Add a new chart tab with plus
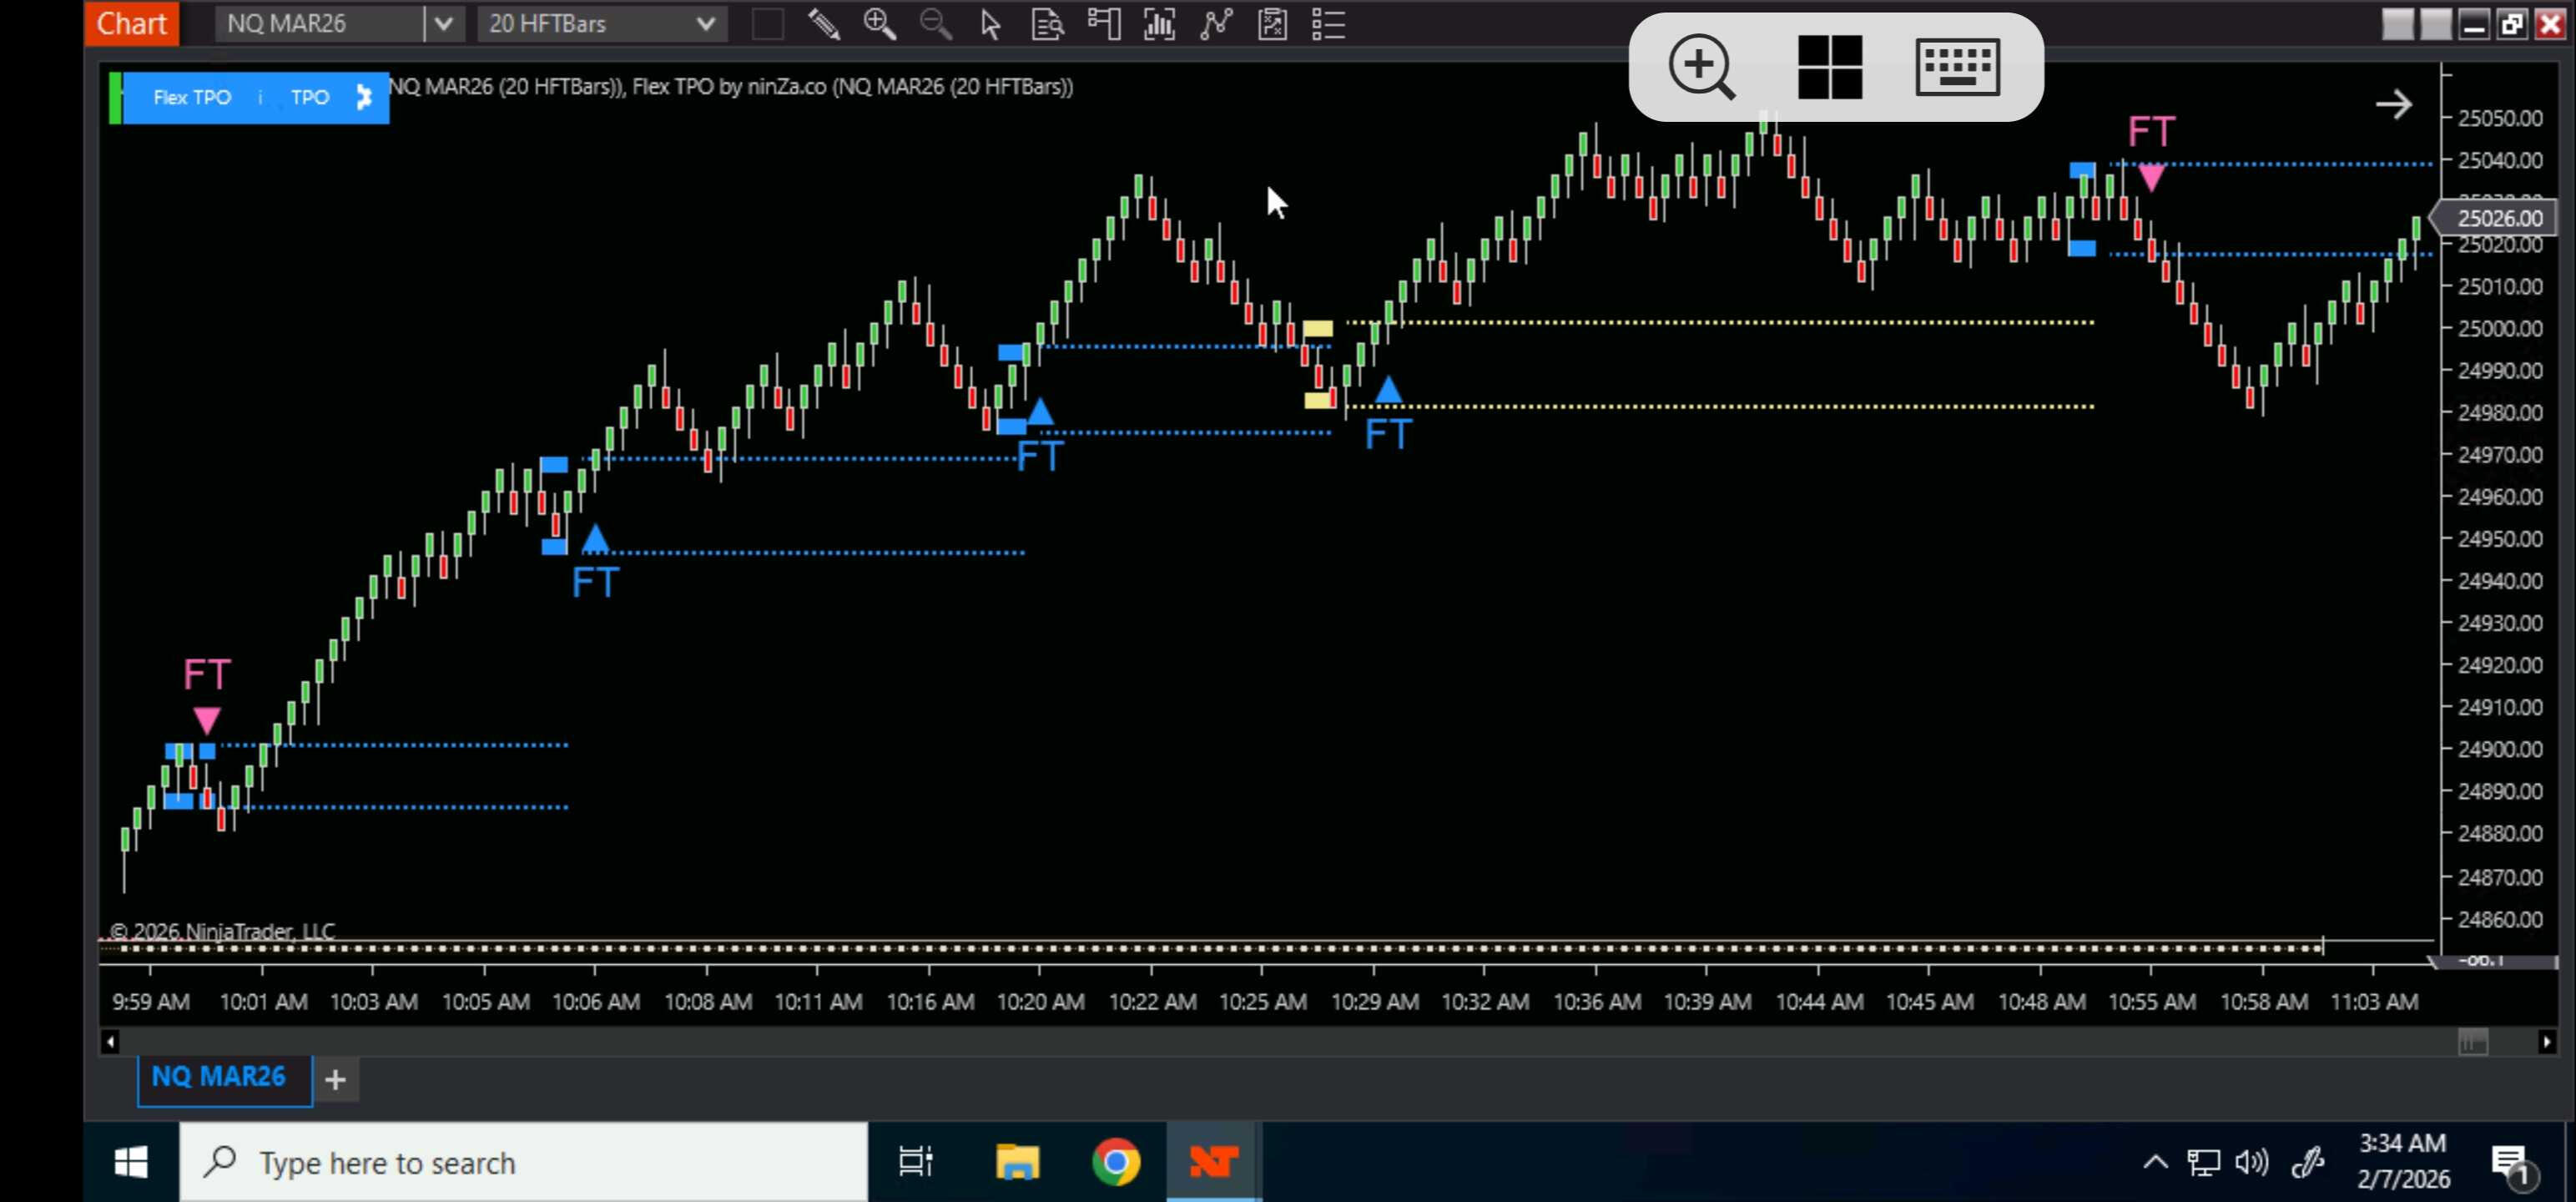The height and width of the screenshot is (1202, 2576). tap(336, 1079)
